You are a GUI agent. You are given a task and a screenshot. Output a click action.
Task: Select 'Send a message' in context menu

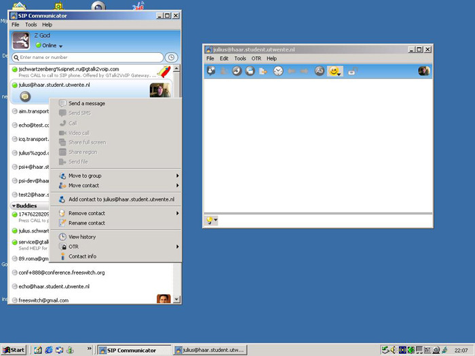[87, 103]
